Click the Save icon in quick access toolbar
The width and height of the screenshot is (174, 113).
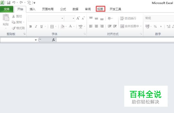[9, 3]
